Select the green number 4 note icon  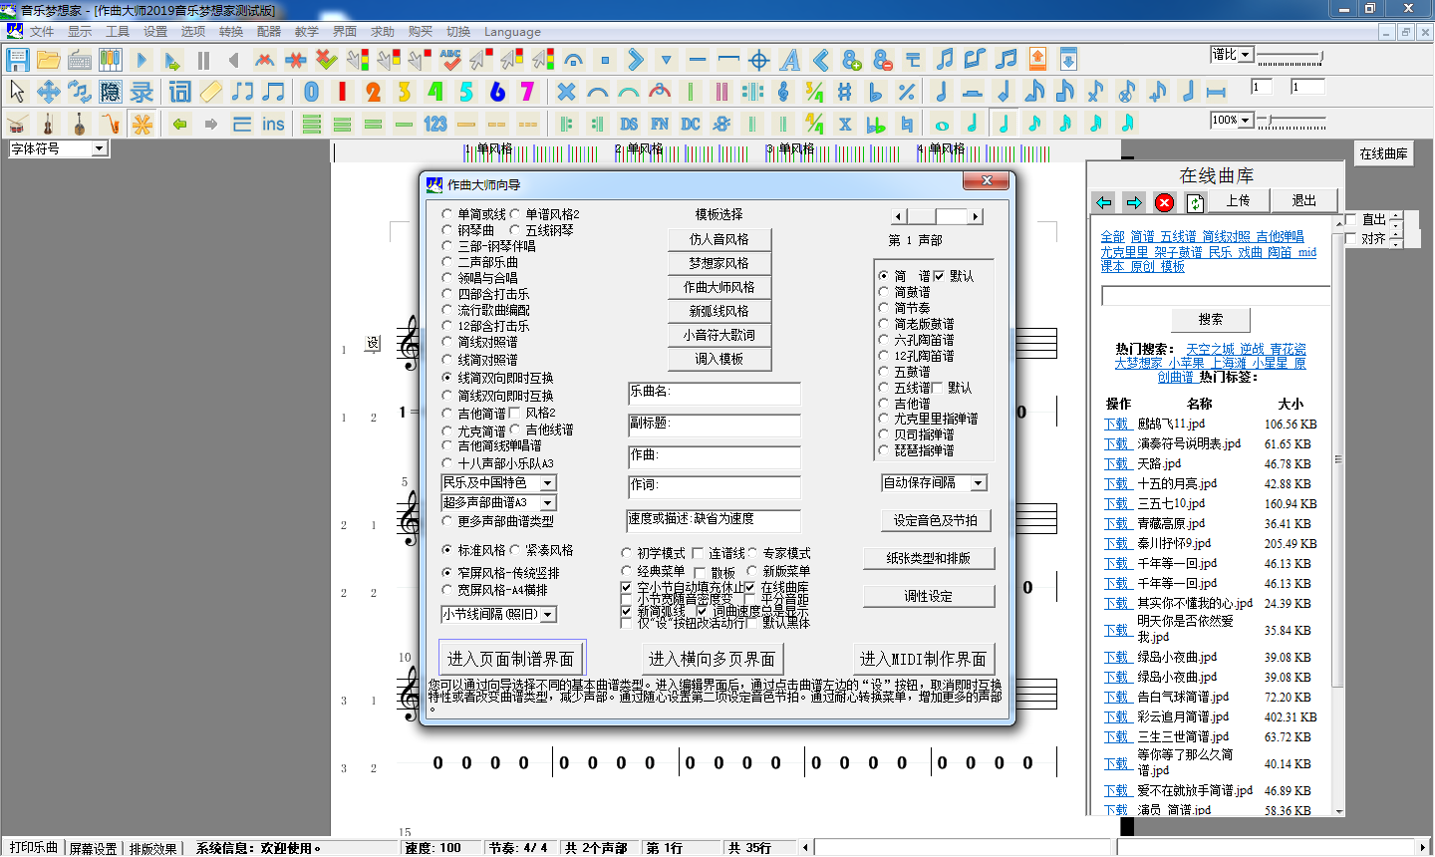coord(435,92)
